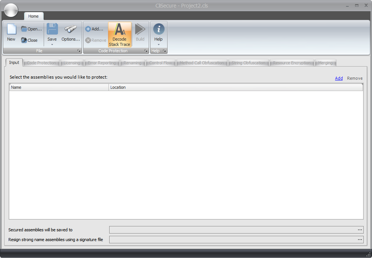Screen dimensions: 372x258
Task: Minimize the CliSecure window
Action: point(347,5)
